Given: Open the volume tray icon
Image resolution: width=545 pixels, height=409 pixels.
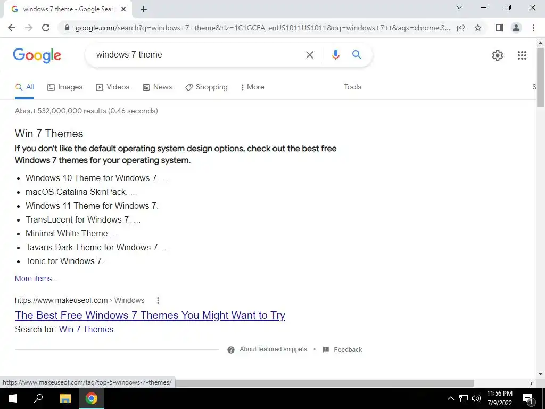Looking at the screenshot, I should [x=476, y=398].
